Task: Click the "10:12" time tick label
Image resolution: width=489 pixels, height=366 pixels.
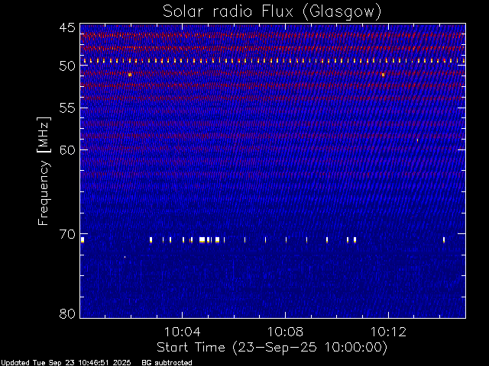Action: point(389,332)
